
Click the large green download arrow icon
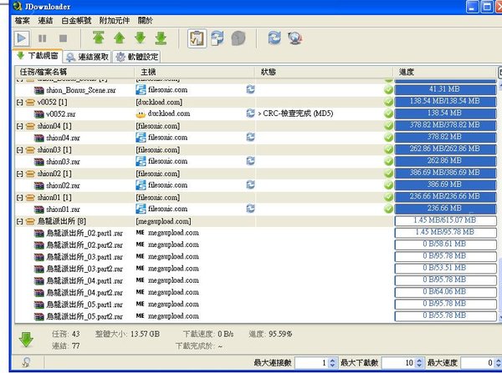(x=26, y=340)
